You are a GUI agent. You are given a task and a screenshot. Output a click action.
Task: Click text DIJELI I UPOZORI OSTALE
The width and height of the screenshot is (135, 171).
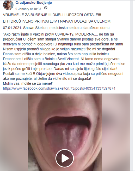click(77, 15)
